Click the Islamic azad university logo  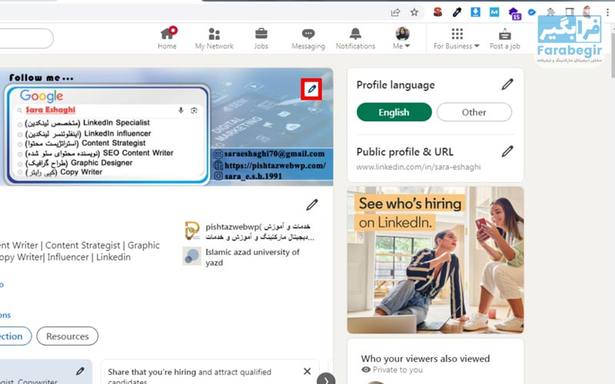192,257
